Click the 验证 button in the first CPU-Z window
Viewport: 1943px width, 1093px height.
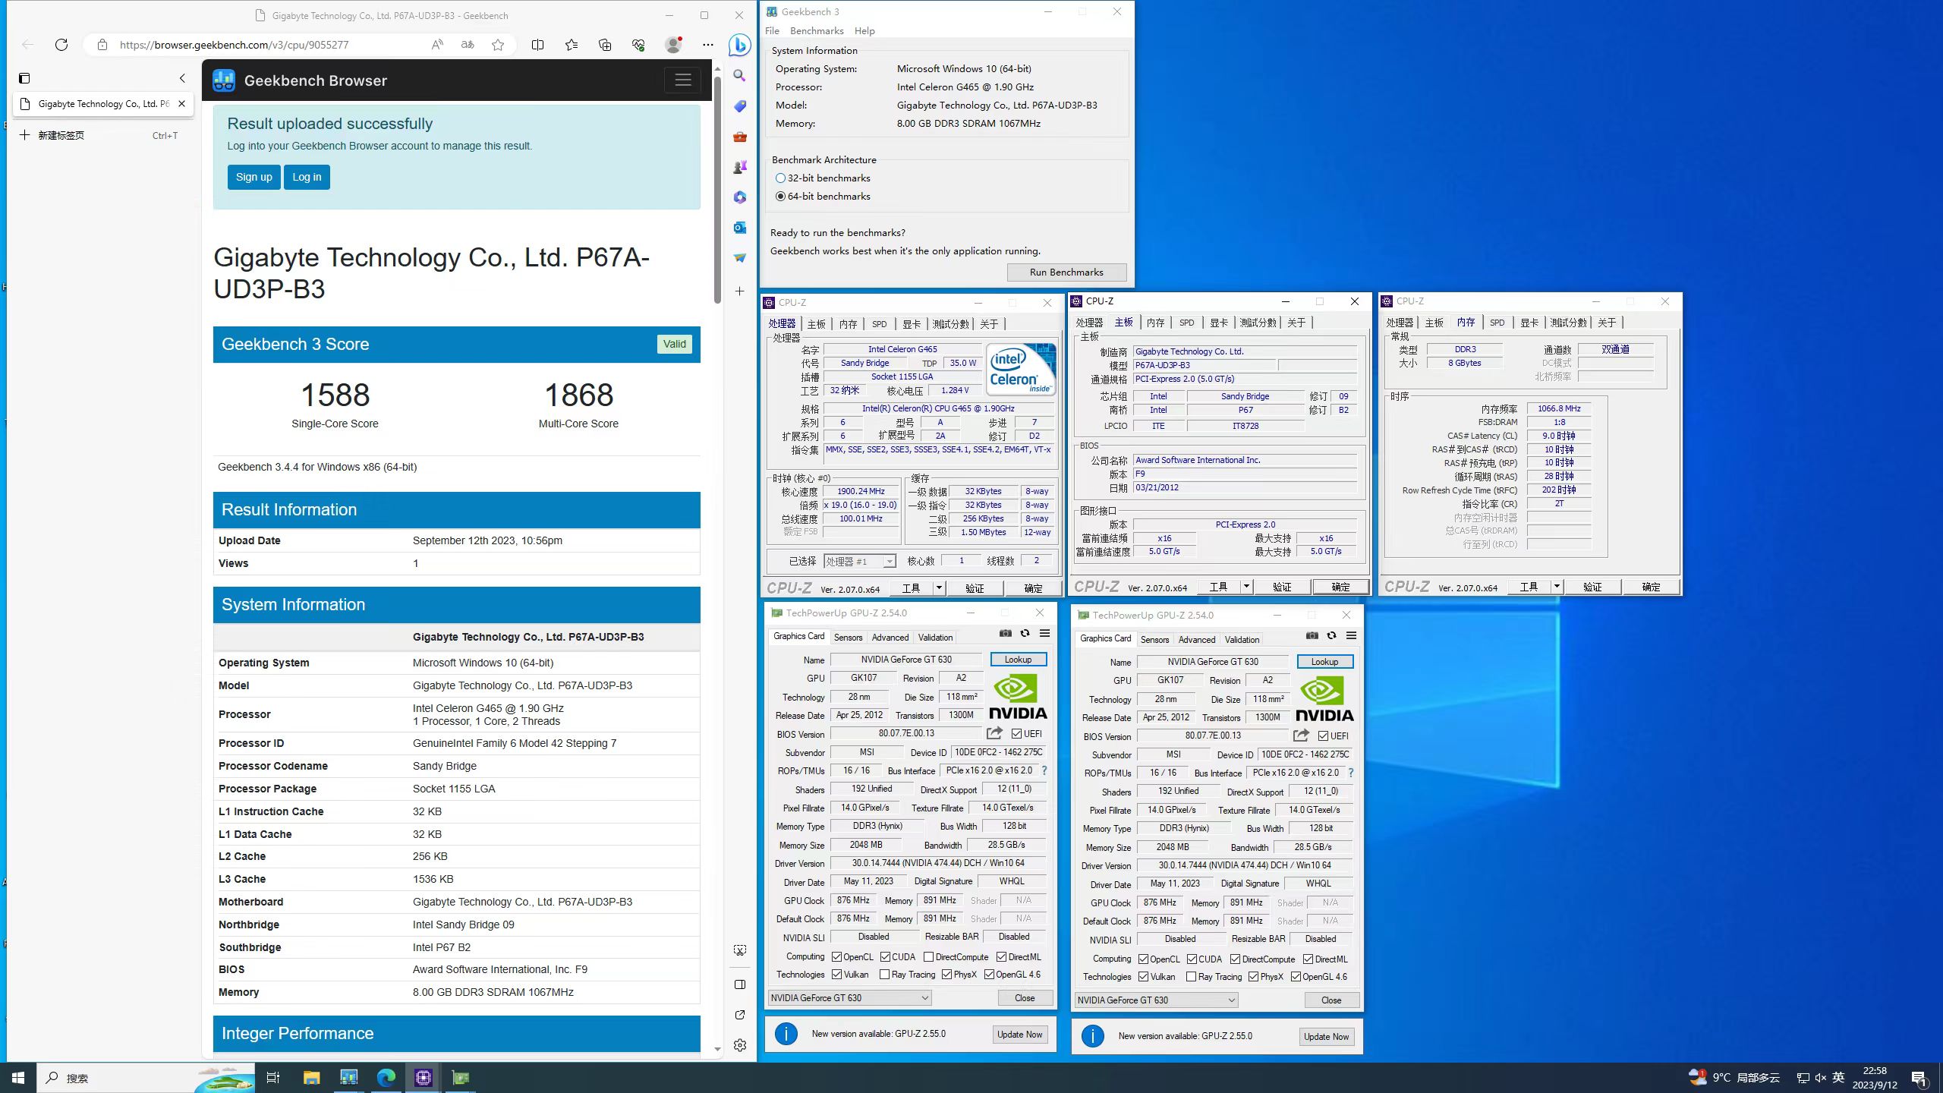point(975,588)
